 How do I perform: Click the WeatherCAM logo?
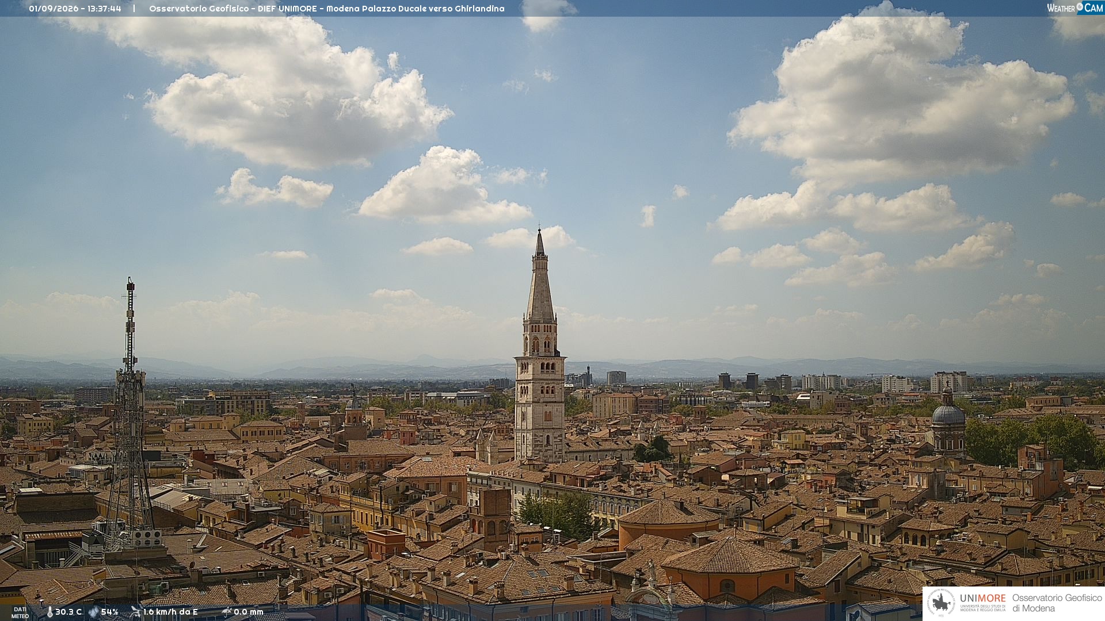click(1075, 7)
